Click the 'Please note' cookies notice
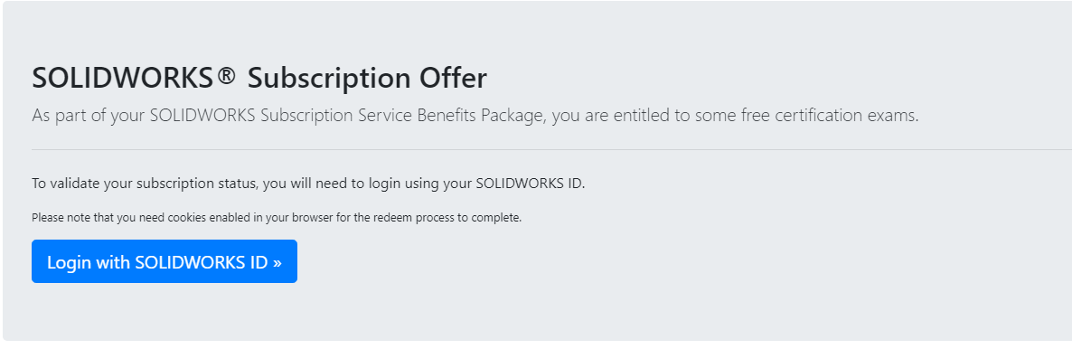1072x349 pixels. pos(277,218)
